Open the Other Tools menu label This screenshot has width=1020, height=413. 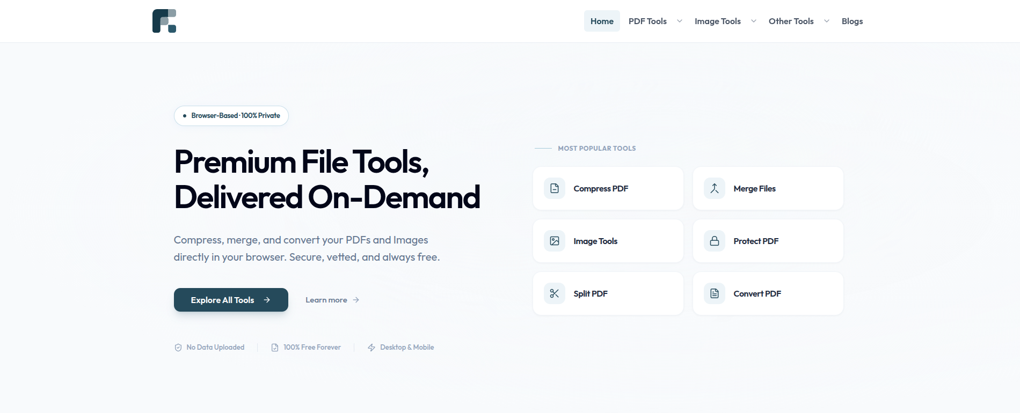[791, 21]
